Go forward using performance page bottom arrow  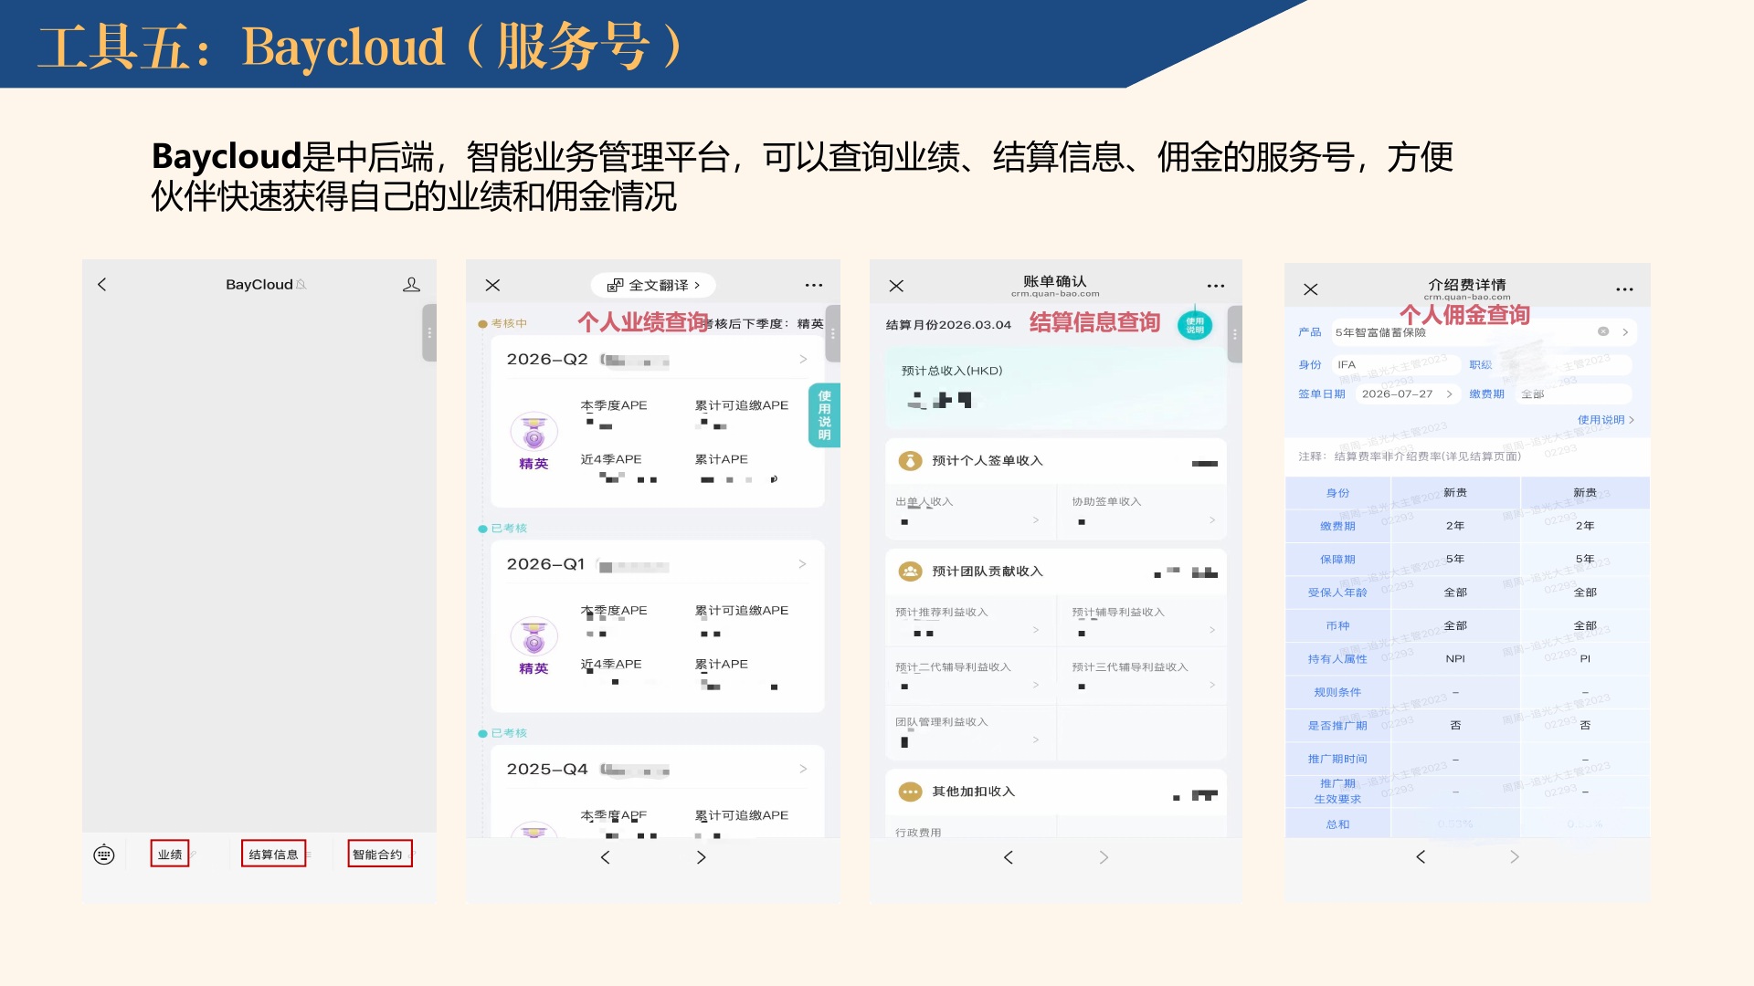click(x=701, y=857)
